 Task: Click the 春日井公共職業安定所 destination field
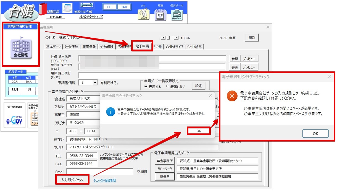[x=217, y=169]
